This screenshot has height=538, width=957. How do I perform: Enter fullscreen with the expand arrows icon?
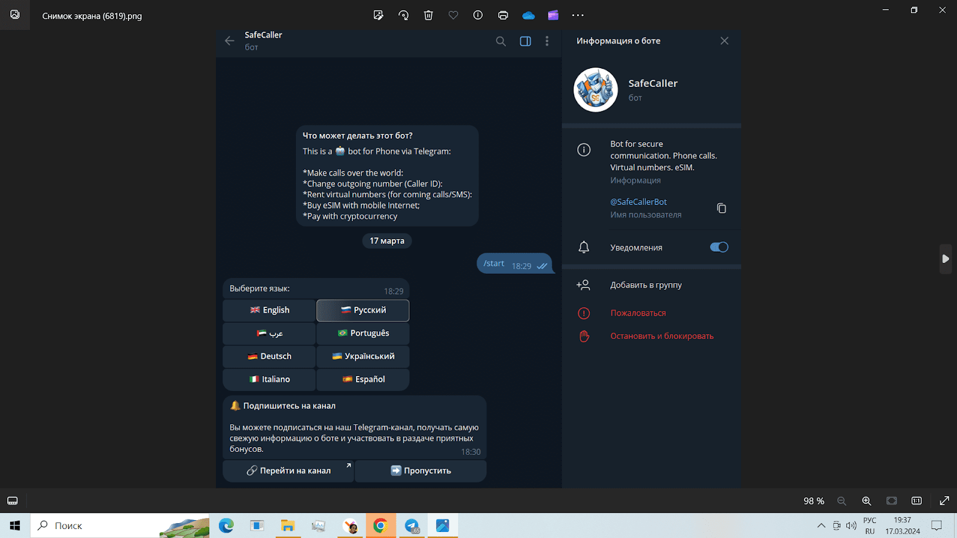944,501
